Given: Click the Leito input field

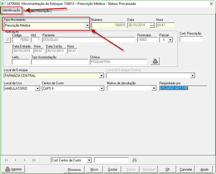Looking at the screenshot, I should tap(21, 62).
